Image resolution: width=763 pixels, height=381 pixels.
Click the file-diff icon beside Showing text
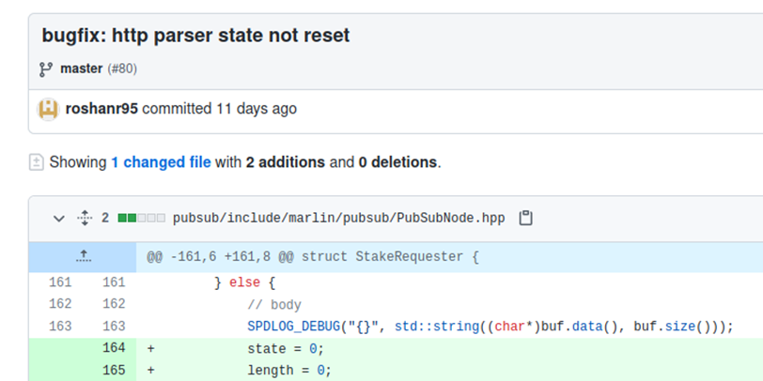(x=37, y=162)
